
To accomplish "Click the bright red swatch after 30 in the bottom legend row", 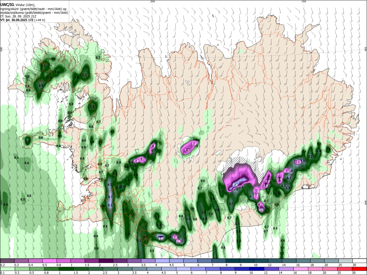I will (360, 269).
